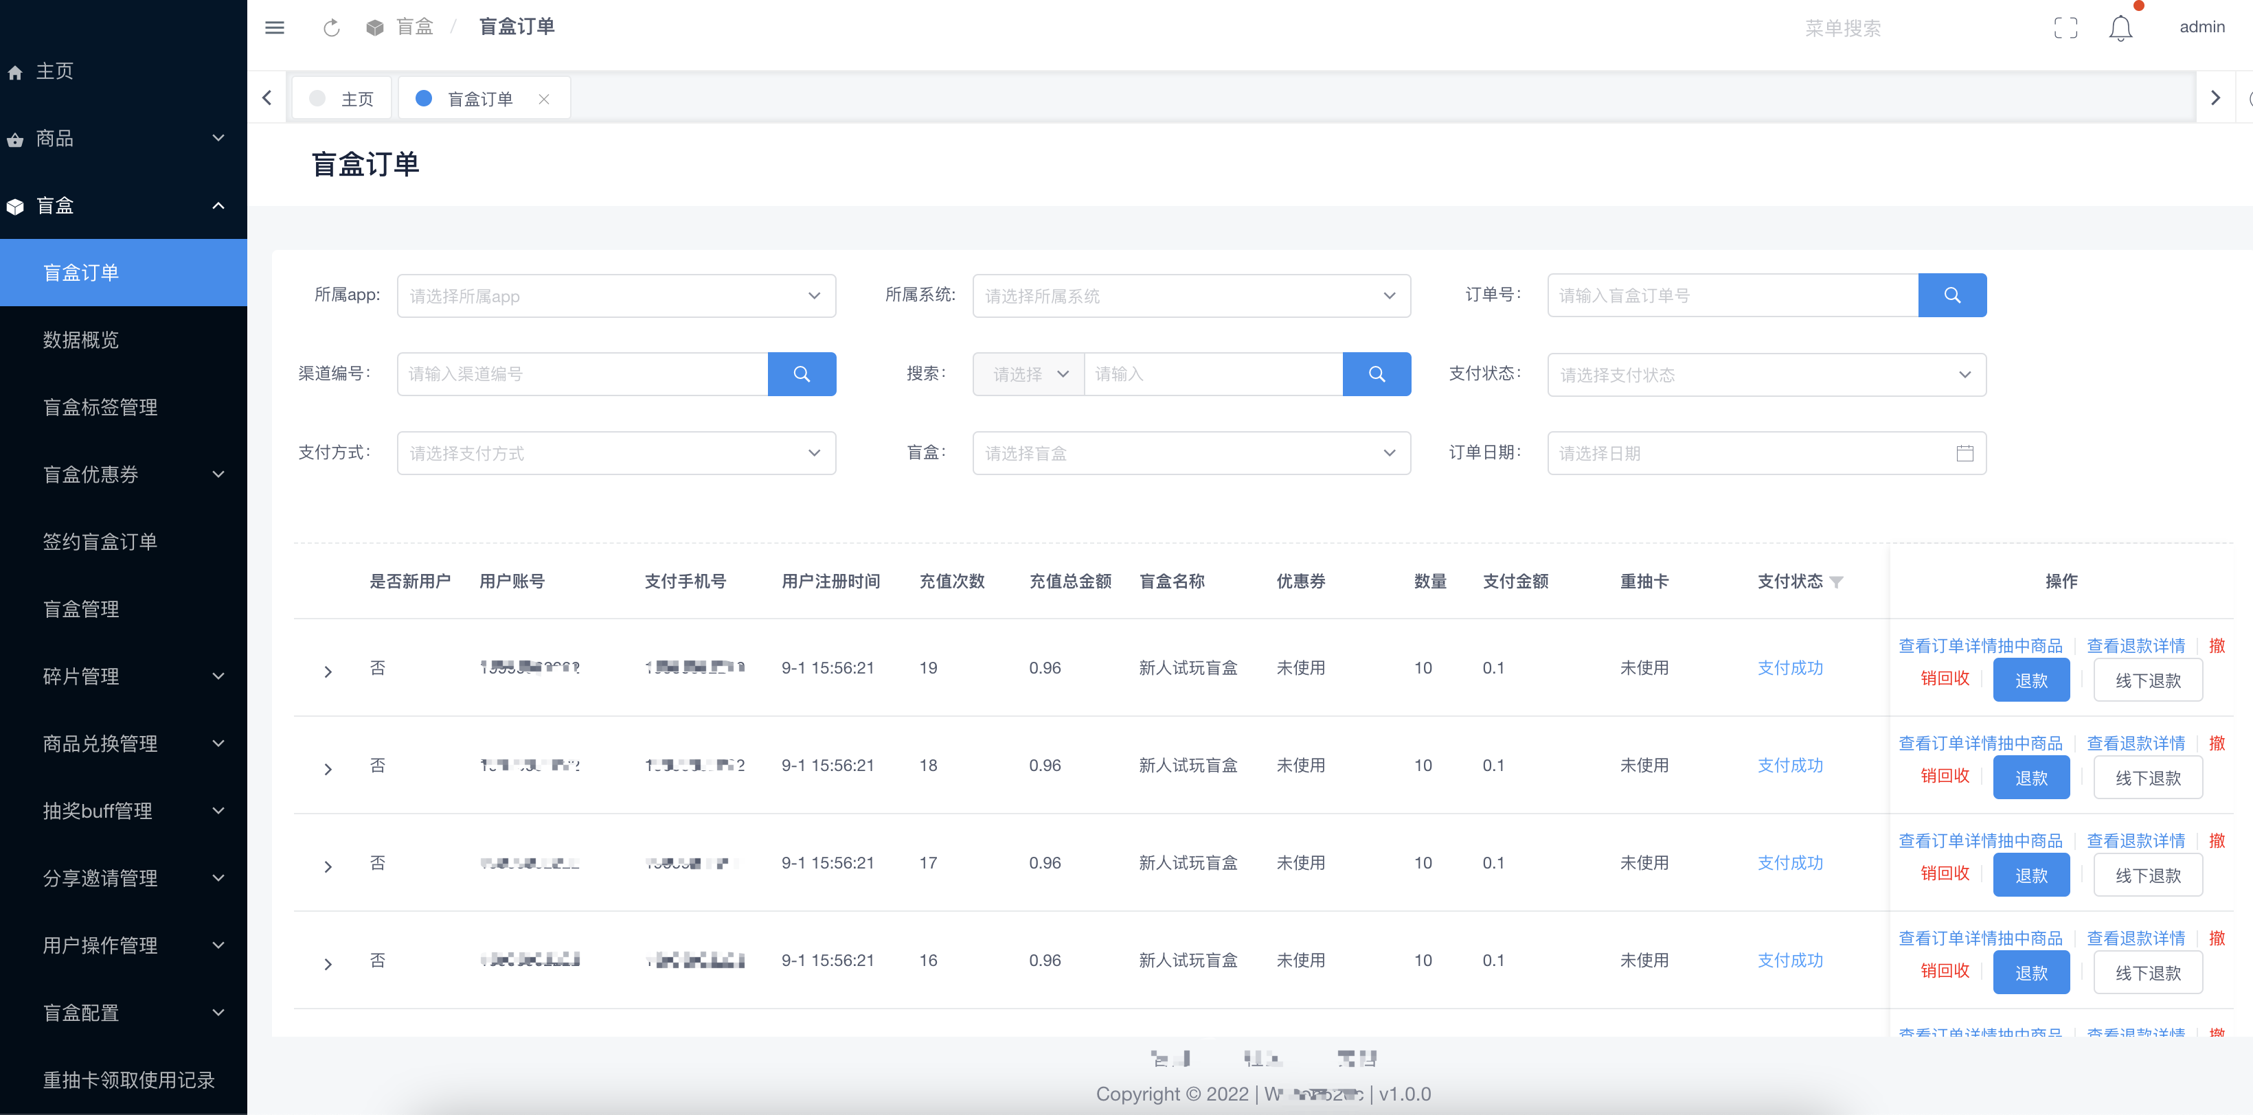Select 盲盒订单 in sidebar
Image resolution: width=2253 pixels, height=1115 pixels.
point(124,273)
